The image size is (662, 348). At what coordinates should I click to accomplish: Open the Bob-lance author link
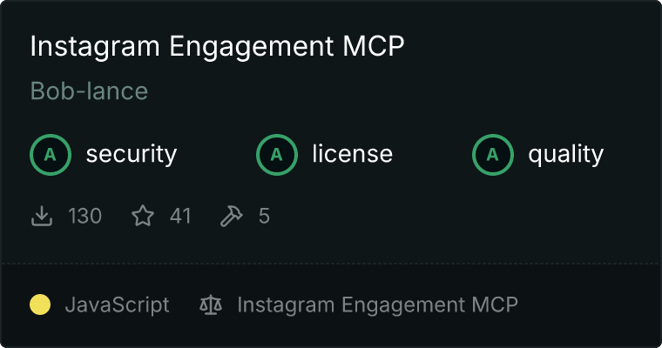[89, 90]
